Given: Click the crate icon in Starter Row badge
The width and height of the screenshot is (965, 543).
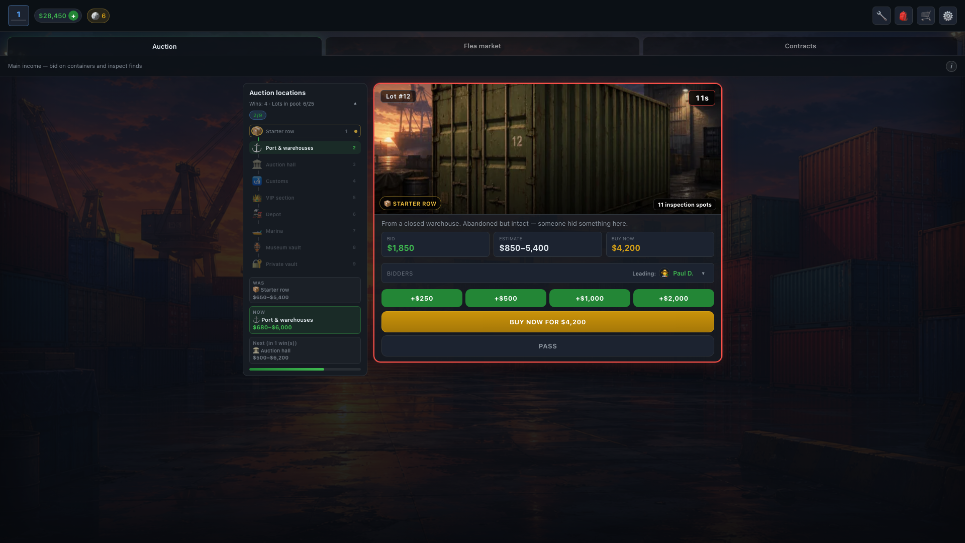Looking at the screenshot, I should (x=387, y=204).
